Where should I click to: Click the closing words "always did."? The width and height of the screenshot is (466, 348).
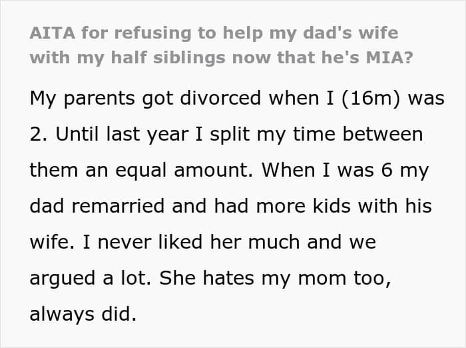point(83,315)
